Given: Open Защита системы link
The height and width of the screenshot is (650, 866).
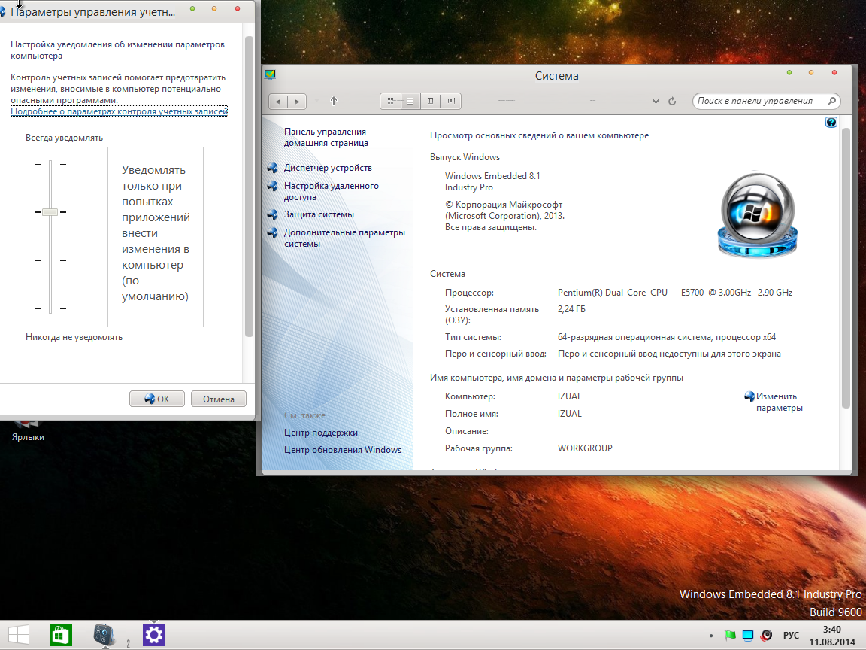Looking at the screenshot, I should click(x=319, y=214).
